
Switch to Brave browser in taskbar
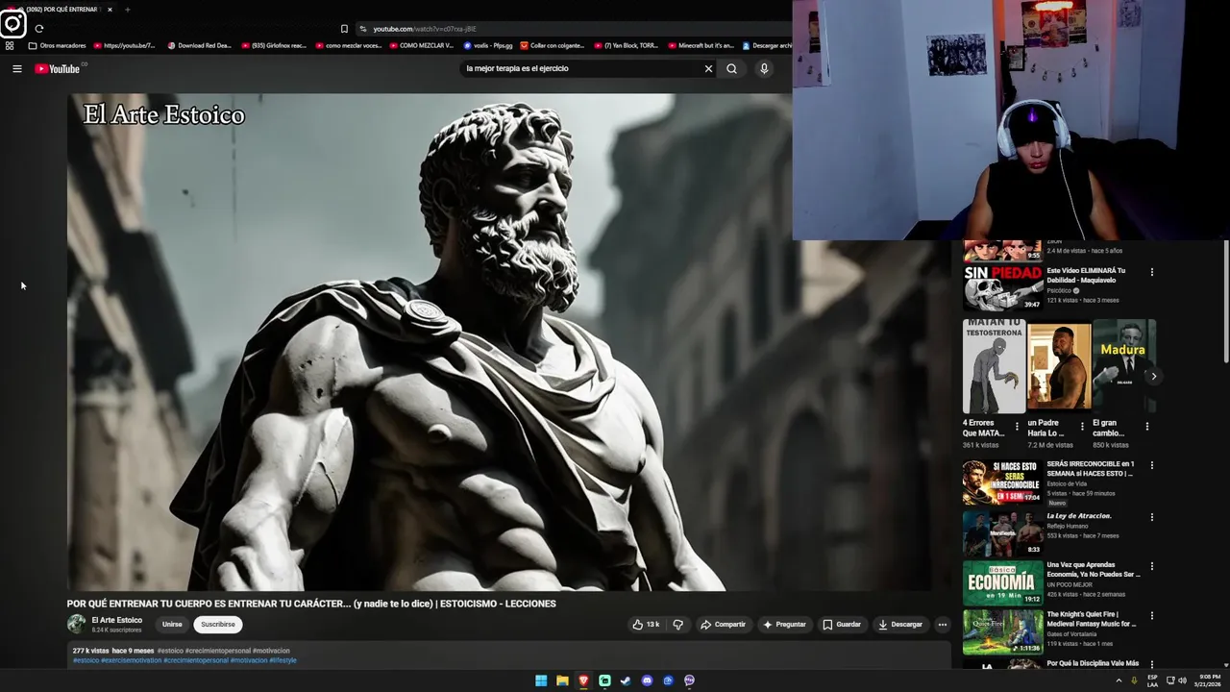(x=583, y=680)
